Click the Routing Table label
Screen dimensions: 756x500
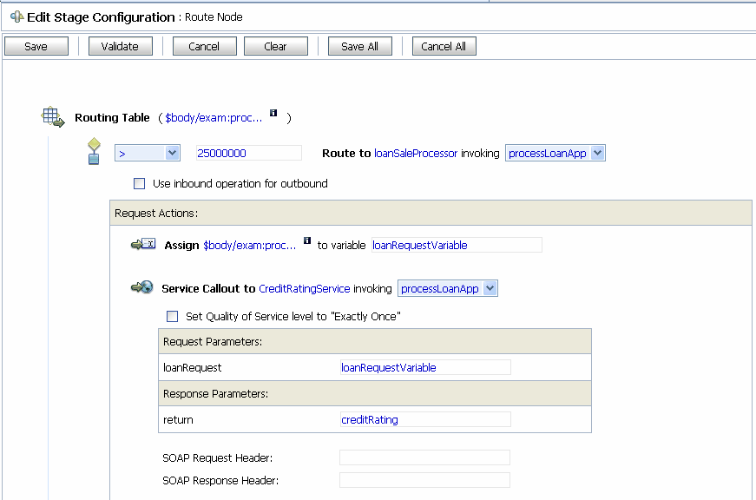(112, 118)
